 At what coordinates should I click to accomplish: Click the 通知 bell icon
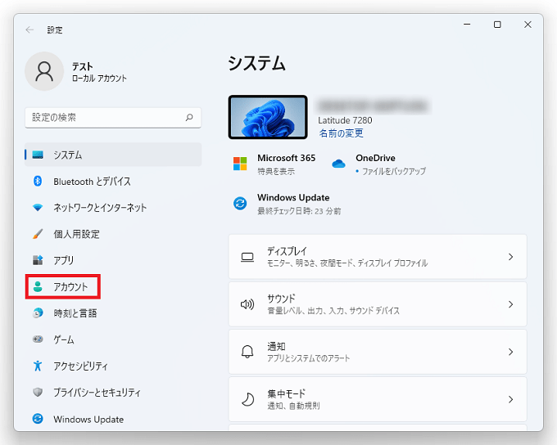point(247,352)
